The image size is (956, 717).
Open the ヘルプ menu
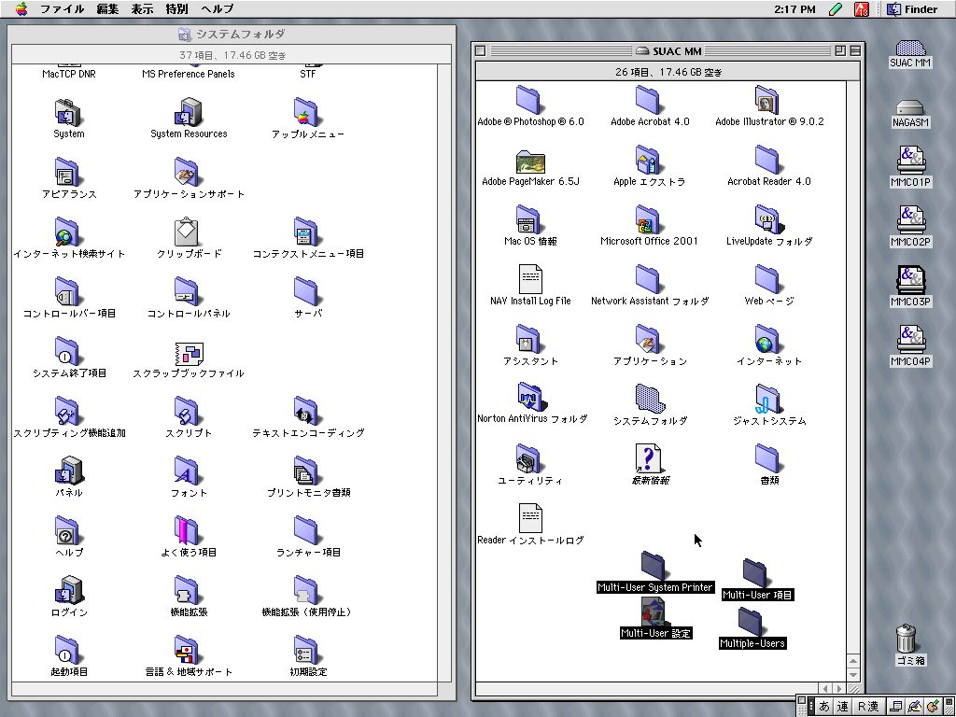(x=217, y=8)
